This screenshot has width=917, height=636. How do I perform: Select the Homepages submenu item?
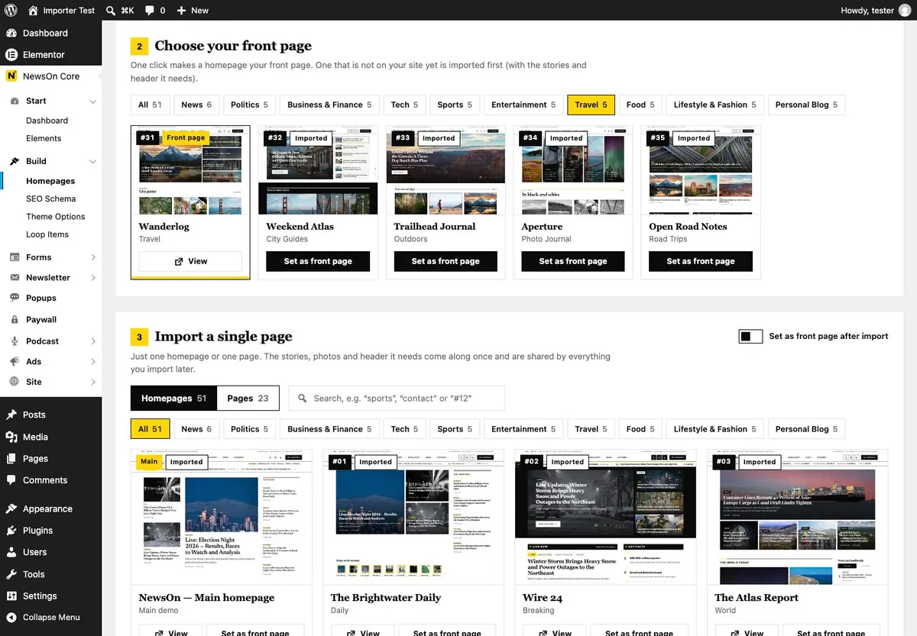pyautogui.click(x=50, y=181)
